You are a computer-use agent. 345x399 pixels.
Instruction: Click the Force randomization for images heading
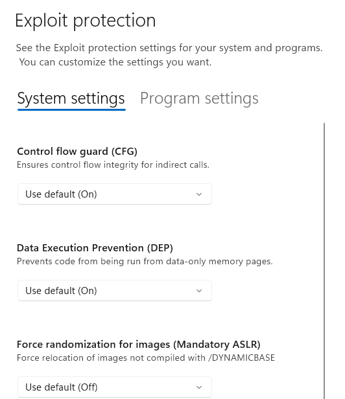coord(139,345)
